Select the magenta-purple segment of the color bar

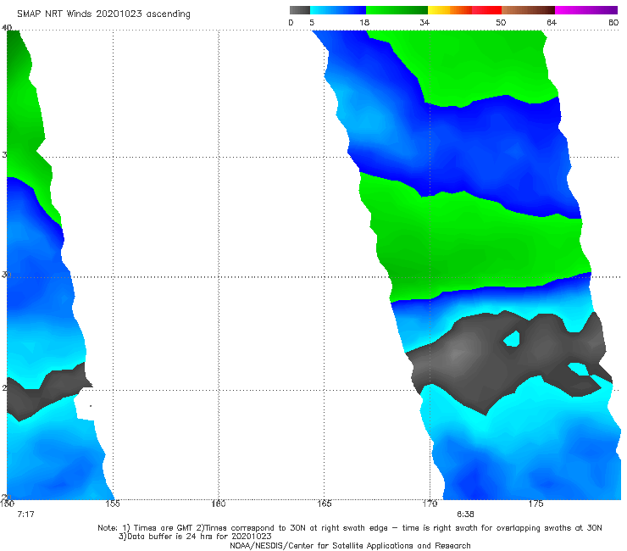[x=586, y=10]
